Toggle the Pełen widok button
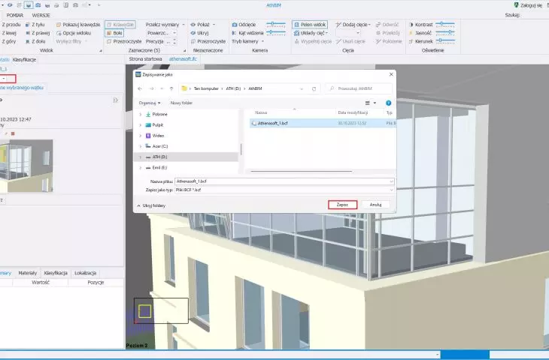 point(310,25)
